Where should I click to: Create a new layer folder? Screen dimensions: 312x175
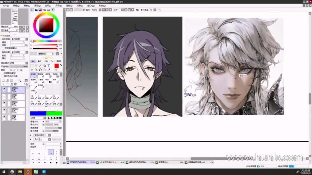click(x=11, y=80)
